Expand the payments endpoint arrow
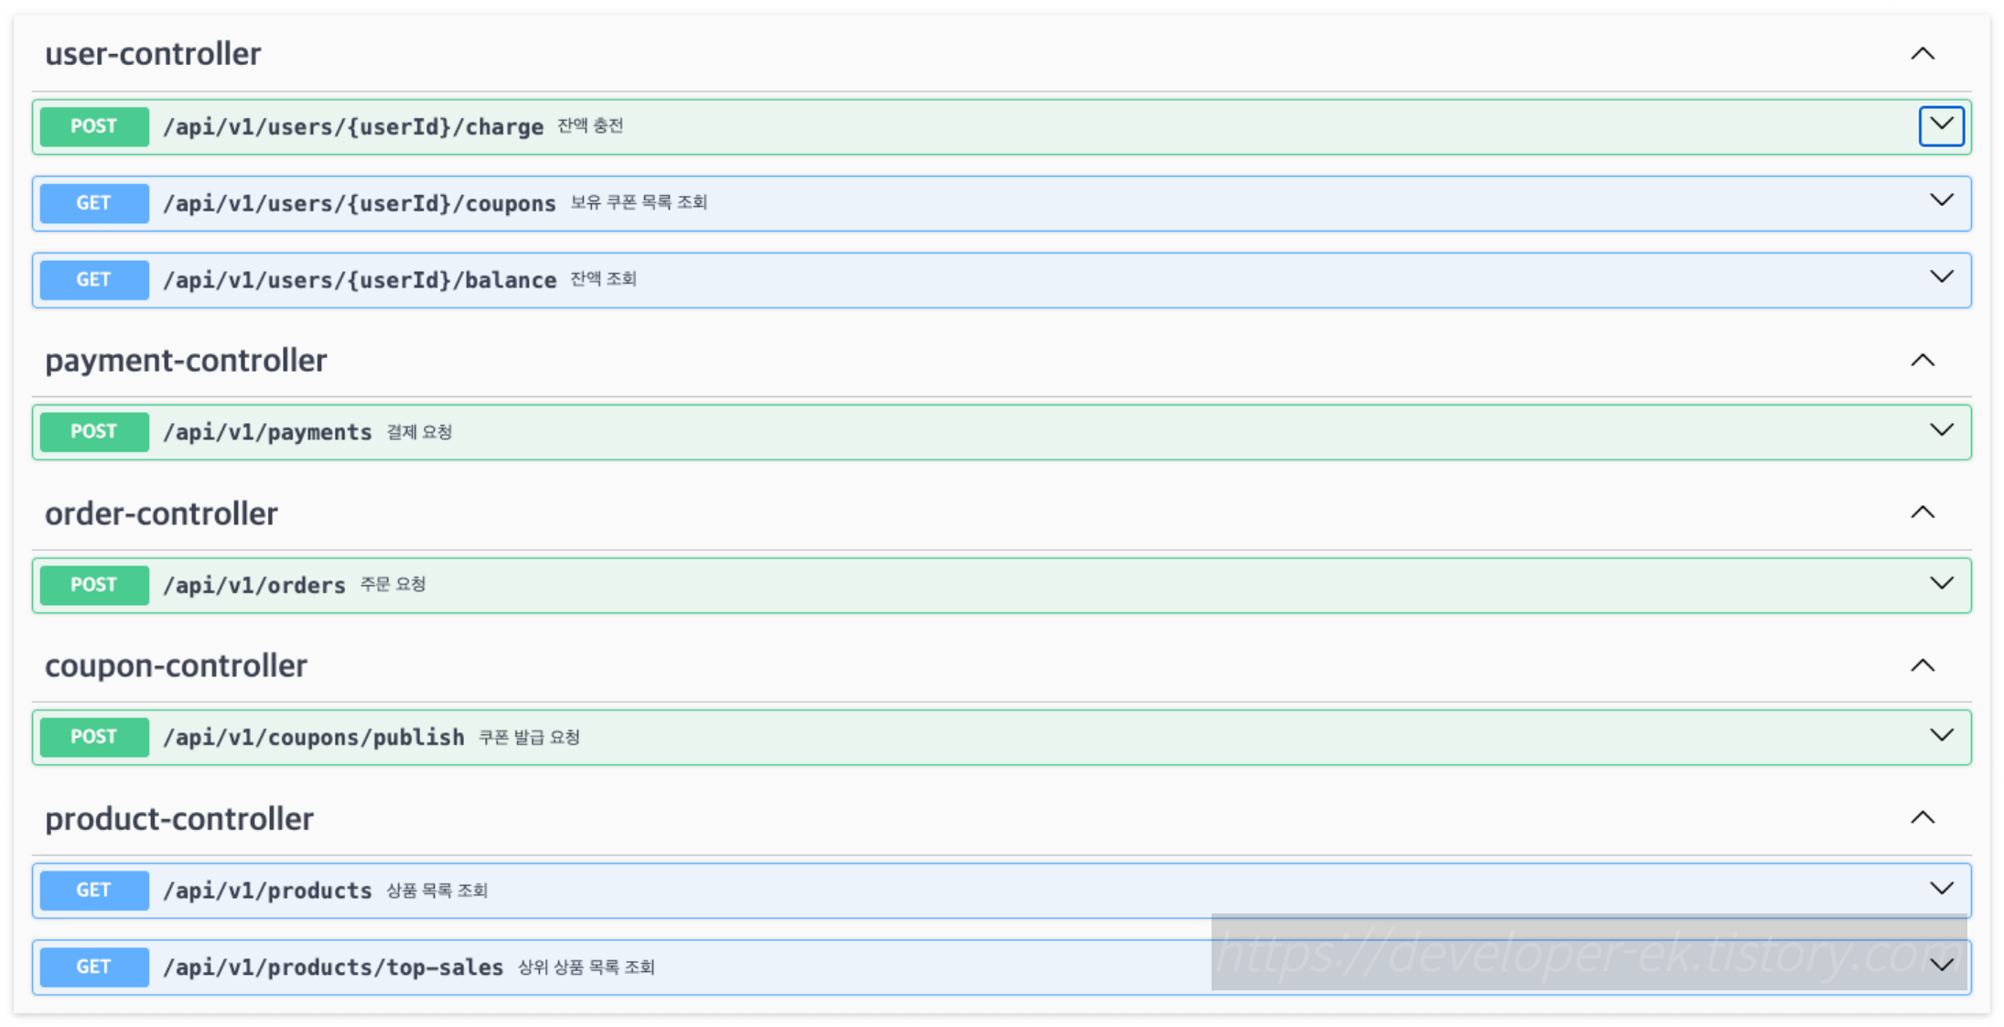The image size is (2004, 1027). (1941, 431)
